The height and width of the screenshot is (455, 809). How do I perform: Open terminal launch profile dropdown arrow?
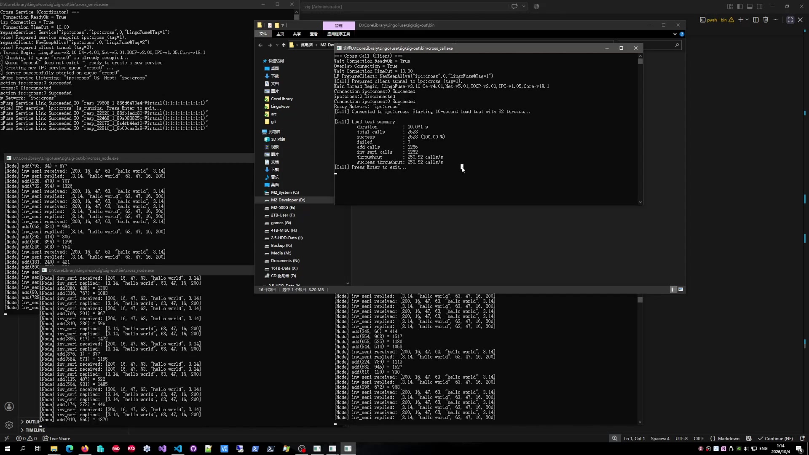pos(747,20)
